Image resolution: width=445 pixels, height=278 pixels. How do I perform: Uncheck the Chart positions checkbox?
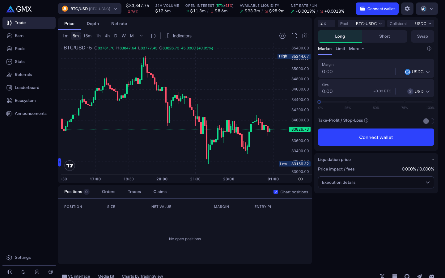pos(276,192)
